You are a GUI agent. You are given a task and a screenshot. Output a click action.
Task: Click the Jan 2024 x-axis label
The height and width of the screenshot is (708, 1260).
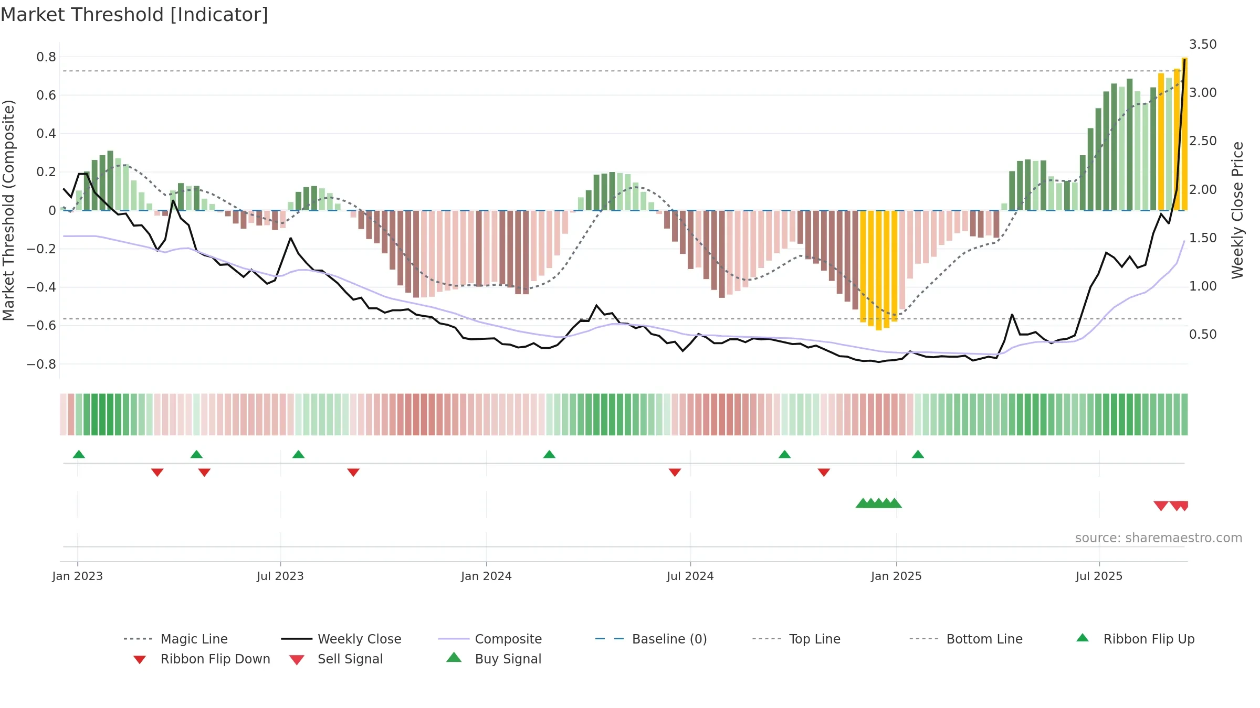pos(487,576)
